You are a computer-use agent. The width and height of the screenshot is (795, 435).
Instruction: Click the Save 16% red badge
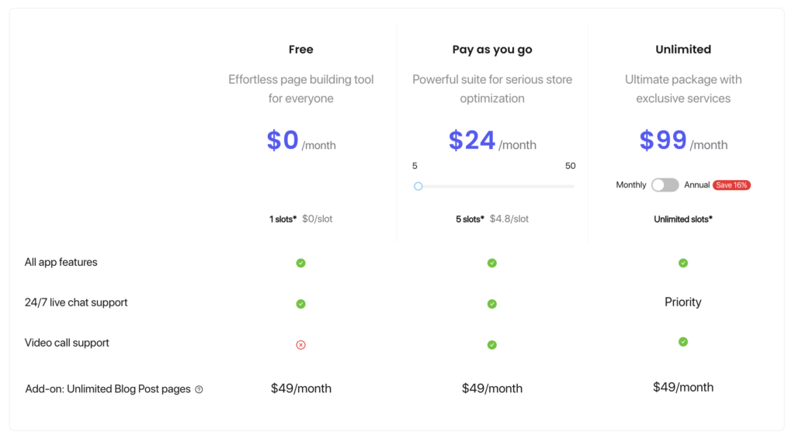pos(731,185)
